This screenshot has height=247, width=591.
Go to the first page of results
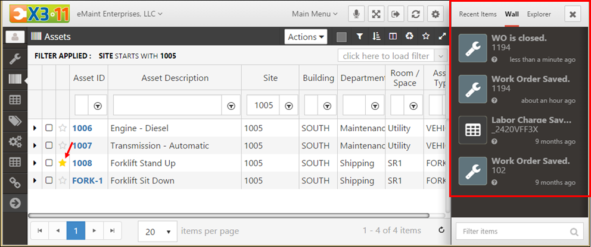pos(39,230)
